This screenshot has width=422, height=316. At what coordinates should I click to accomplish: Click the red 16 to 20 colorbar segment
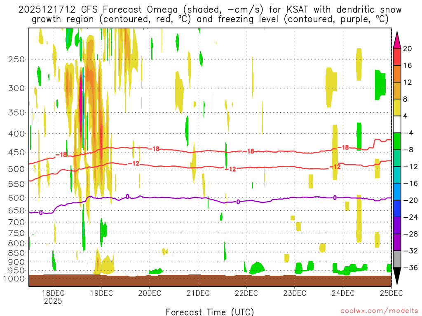(397, 57)
